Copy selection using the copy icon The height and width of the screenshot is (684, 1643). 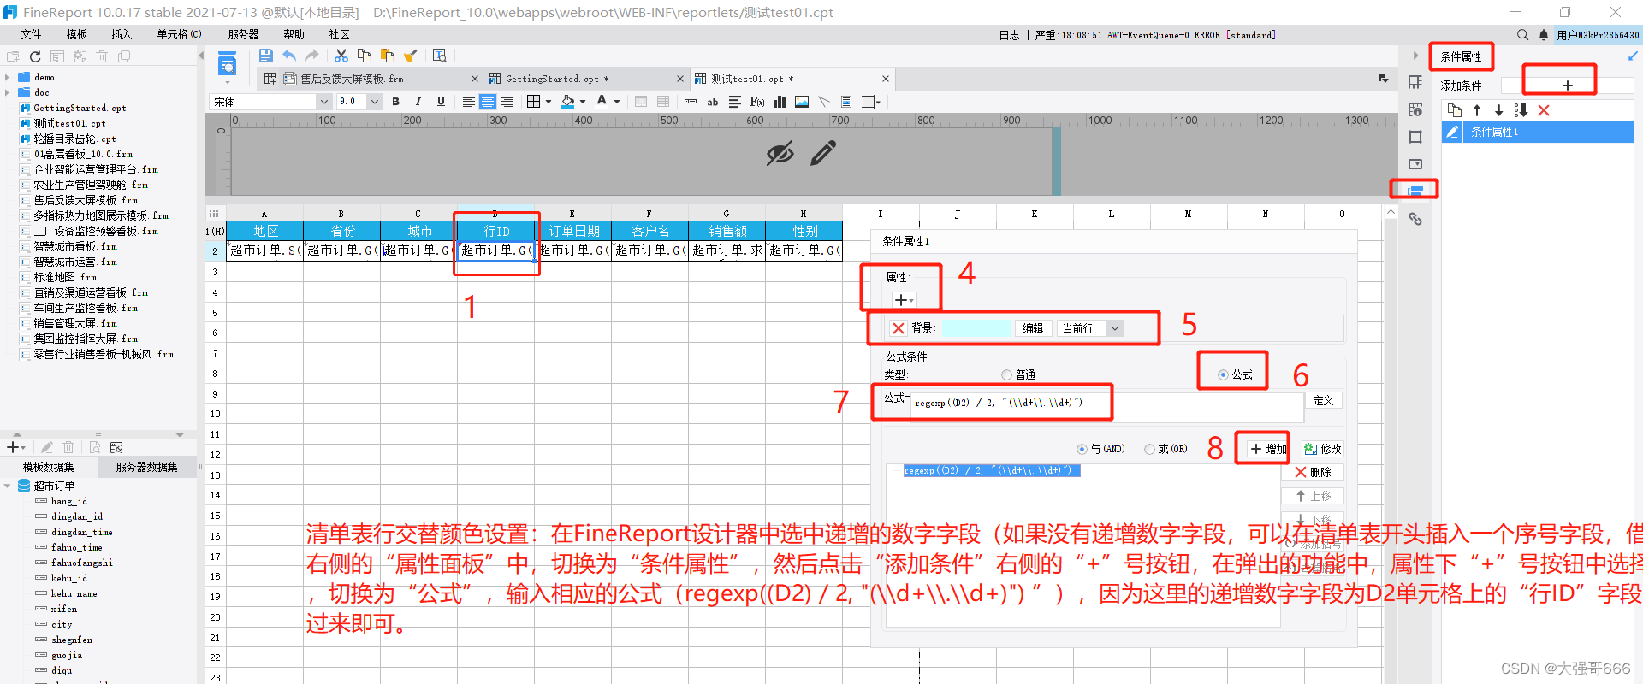coord(365,56)
